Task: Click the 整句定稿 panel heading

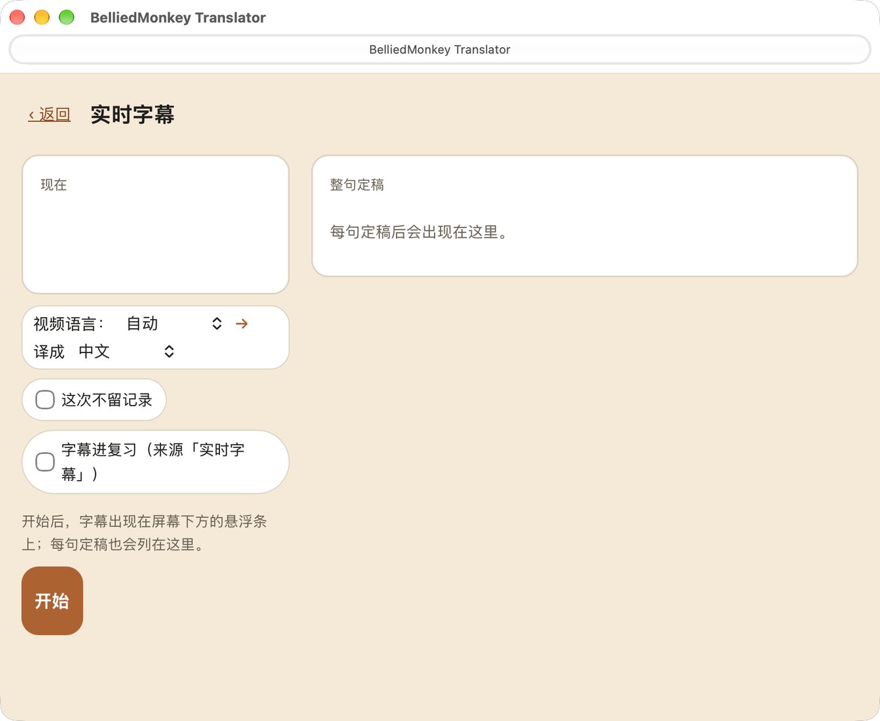Action: pos(357,185)
